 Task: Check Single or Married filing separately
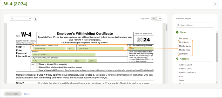[x=37, y=64]
